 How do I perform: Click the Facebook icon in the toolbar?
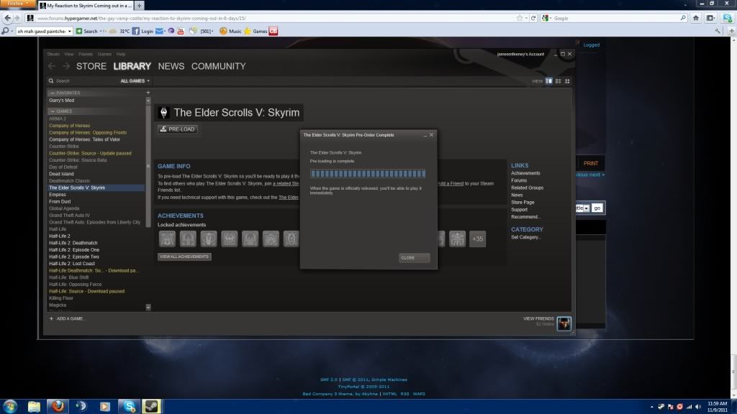point(135,31)
